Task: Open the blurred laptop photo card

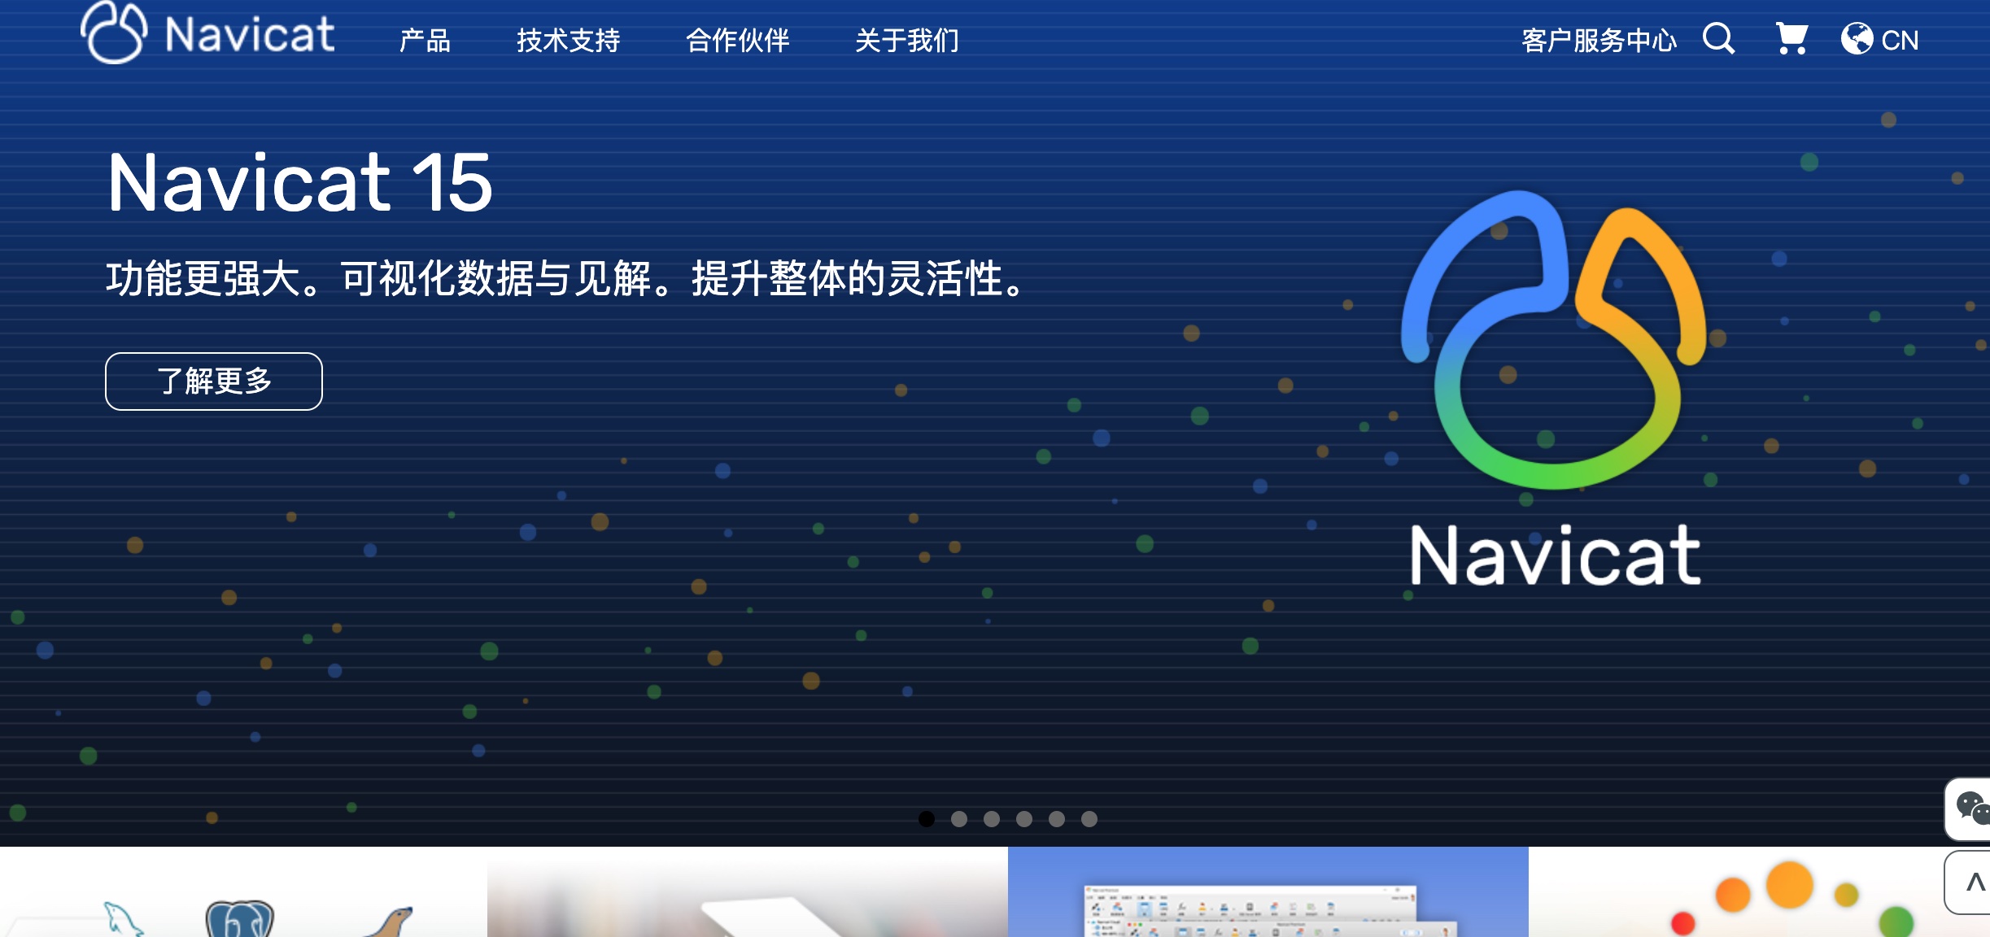Action: click(x=748, y=892)
